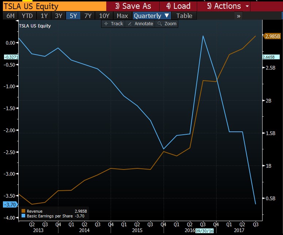Viewport: 283px width, 235px height.
Task: Click the pencil icon beside Annotate
Action: pyautogui.click(x=130, y=24)
